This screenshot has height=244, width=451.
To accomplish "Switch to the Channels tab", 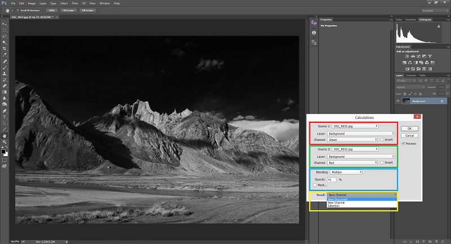I will pos(411,75).
